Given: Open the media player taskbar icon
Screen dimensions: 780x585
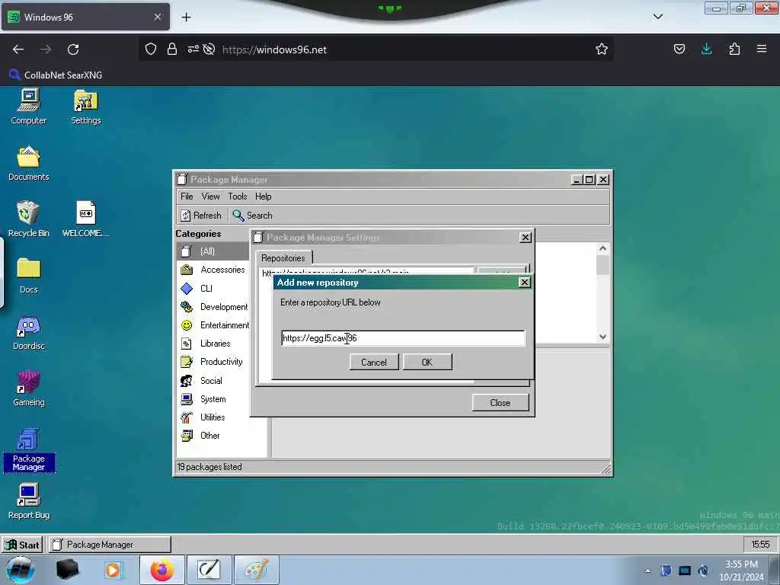Looking at the screenshot, I should pyautogui.click(x=113, y=570).
